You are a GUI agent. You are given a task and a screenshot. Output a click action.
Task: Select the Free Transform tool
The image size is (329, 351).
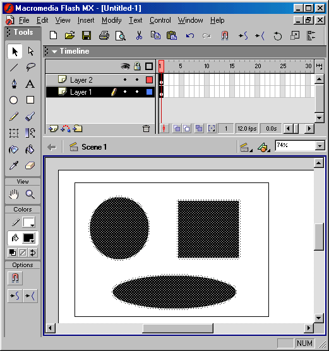tap(14, 133)
